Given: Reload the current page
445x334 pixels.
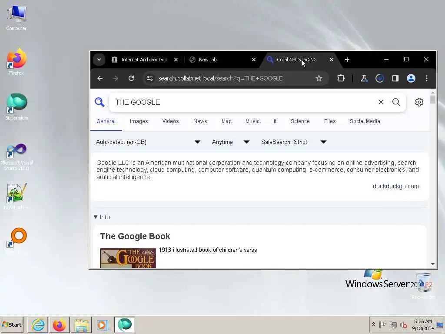Looking at the screenshot, I should click(x=131, y=78).
